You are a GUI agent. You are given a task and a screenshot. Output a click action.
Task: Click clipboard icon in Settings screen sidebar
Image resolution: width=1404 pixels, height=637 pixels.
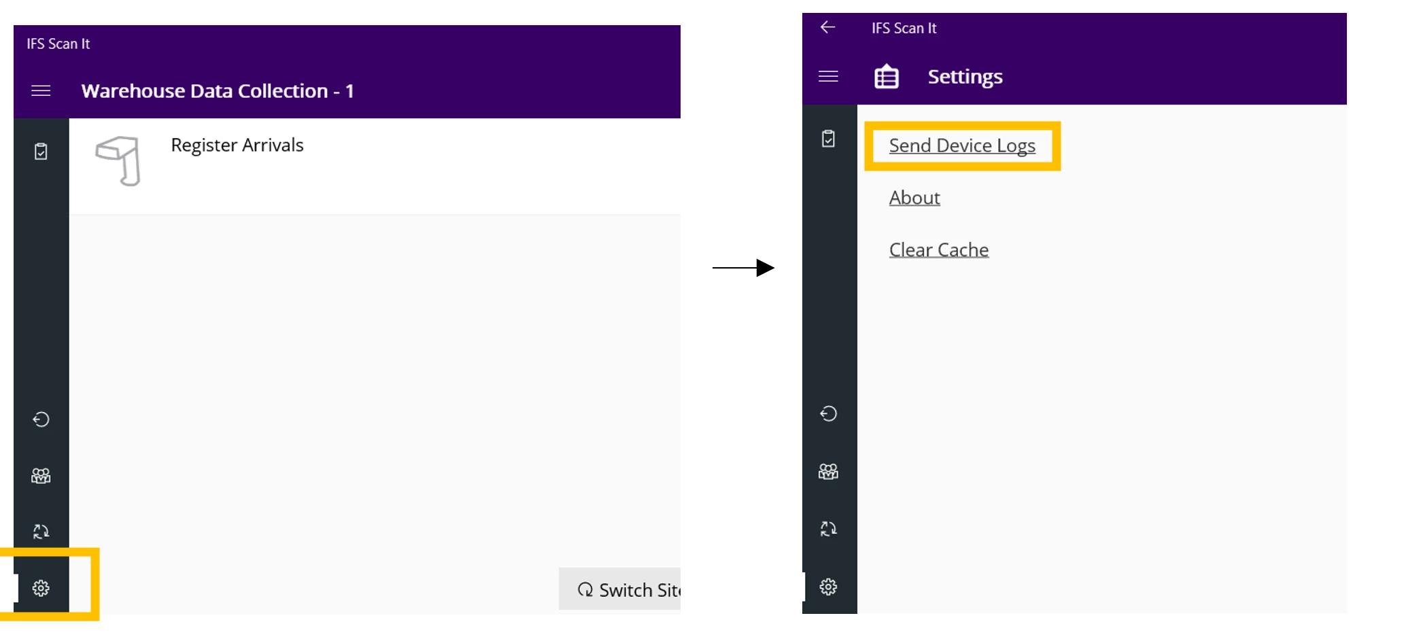pyautogui.click(x=828, y=139)
